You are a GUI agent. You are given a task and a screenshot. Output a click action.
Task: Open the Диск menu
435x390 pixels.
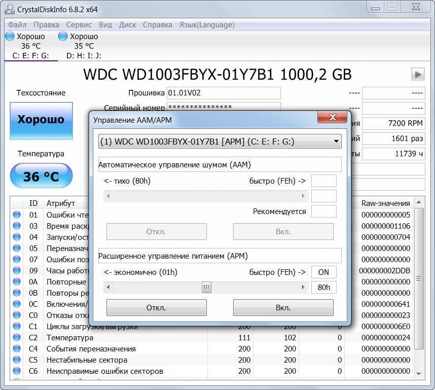pos(127,25)
